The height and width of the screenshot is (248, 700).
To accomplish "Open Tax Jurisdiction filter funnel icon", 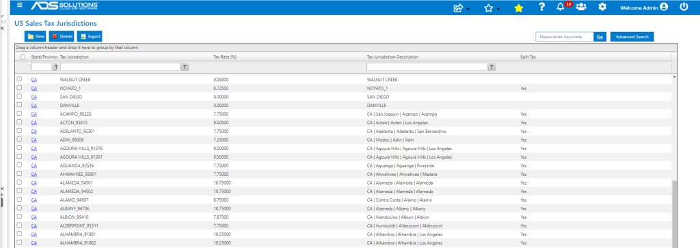I will [185, 67].
